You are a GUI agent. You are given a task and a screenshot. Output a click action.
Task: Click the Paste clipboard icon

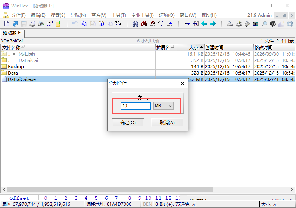(101, 24)
